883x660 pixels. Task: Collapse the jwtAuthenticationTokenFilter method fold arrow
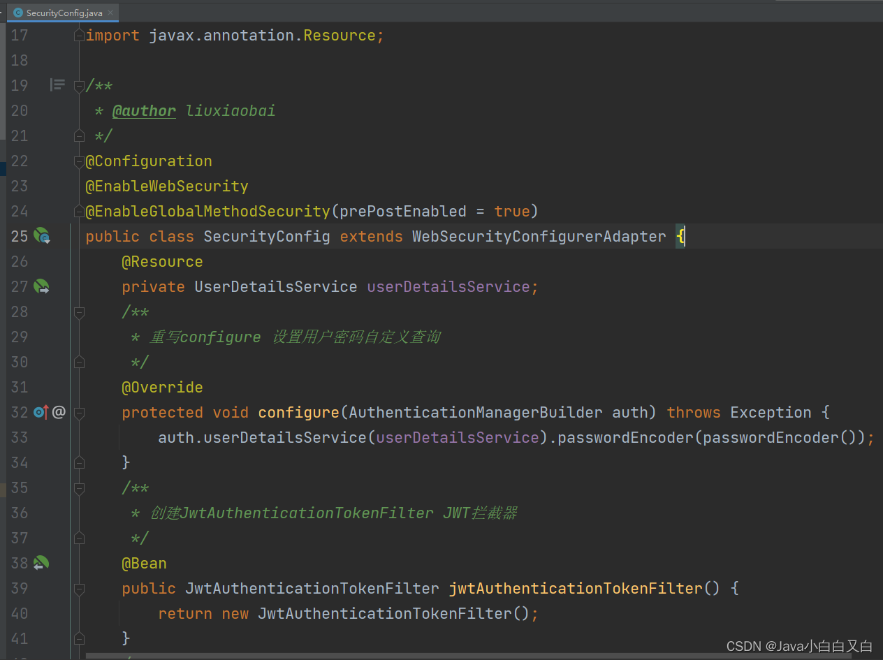[79, 588]
